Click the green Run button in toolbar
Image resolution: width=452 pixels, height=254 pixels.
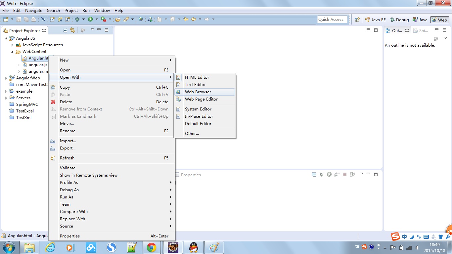90,19
